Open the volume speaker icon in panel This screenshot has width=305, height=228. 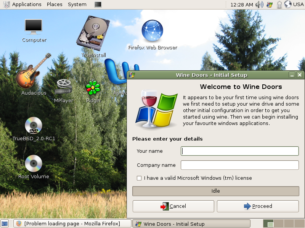pos(259,5)
